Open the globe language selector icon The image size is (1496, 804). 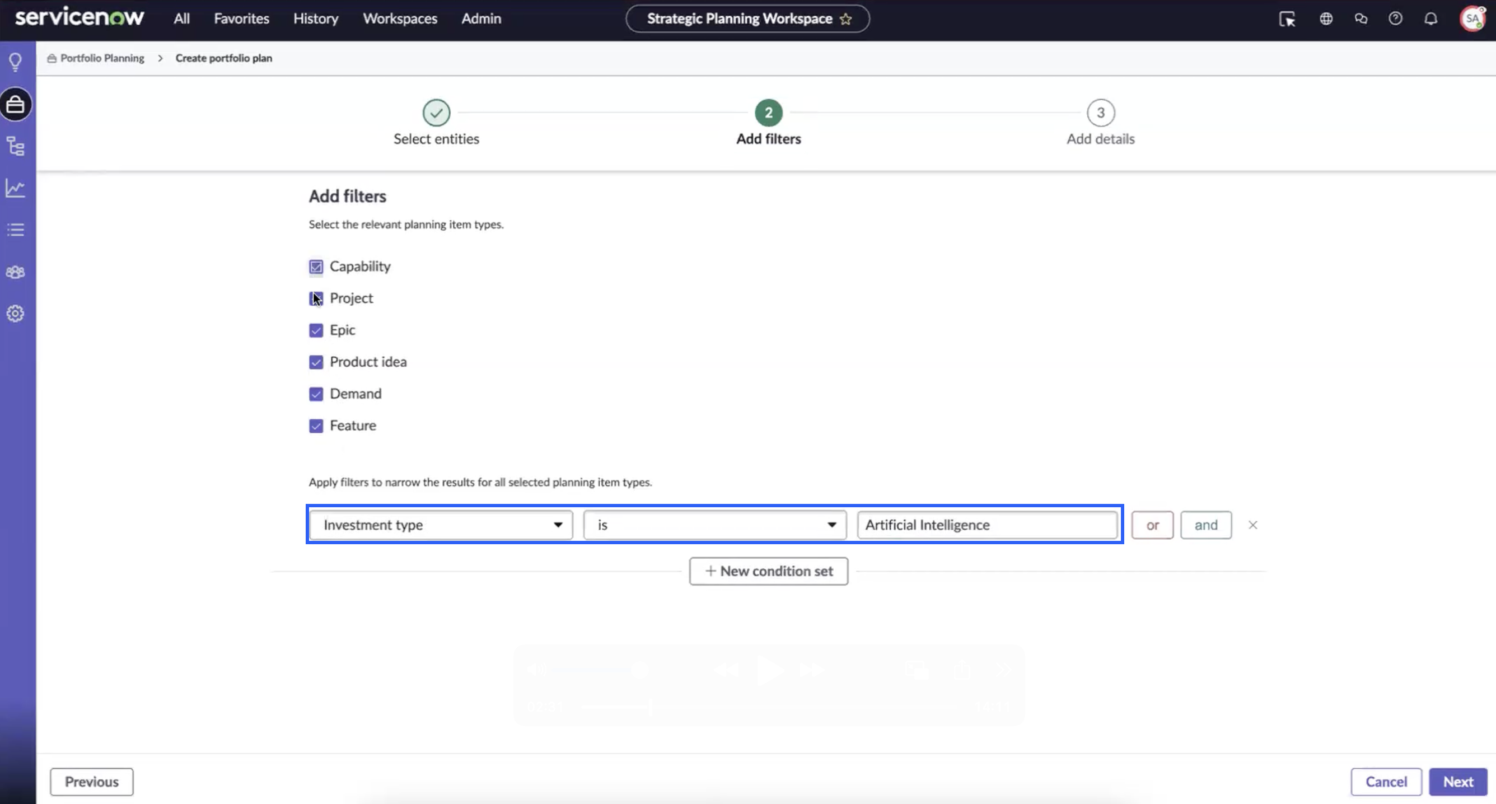click(x=1326, y=18)
